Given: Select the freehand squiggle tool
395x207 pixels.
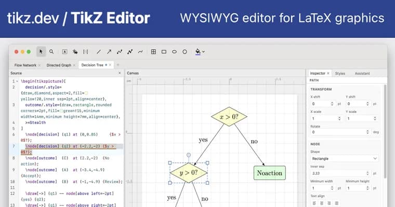Looking at the screenshot, I should (x=140, y=51).
